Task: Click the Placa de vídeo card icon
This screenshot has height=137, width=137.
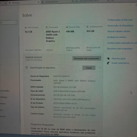Action: [x=67, y=27]
